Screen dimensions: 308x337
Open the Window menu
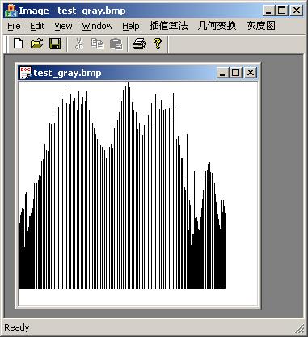(97, 26)
